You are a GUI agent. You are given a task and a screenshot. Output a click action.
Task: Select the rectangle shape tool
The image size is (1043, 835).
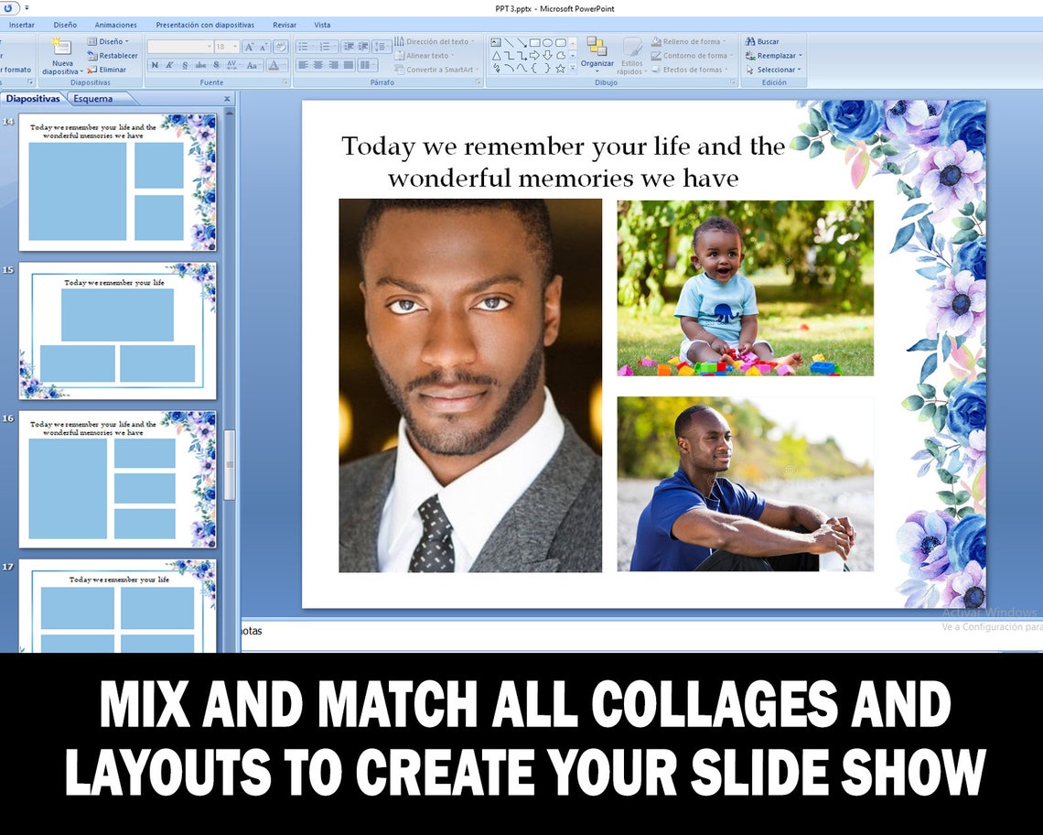point(535,43)
